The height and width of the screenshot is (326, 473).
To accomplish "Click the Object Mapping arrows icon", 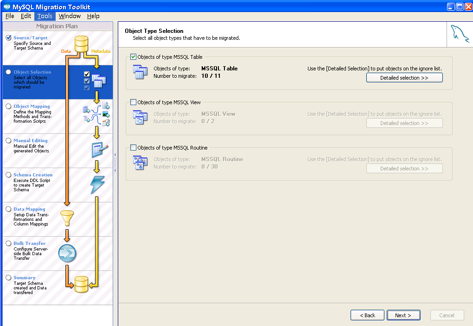I will [x=96, y=114].
